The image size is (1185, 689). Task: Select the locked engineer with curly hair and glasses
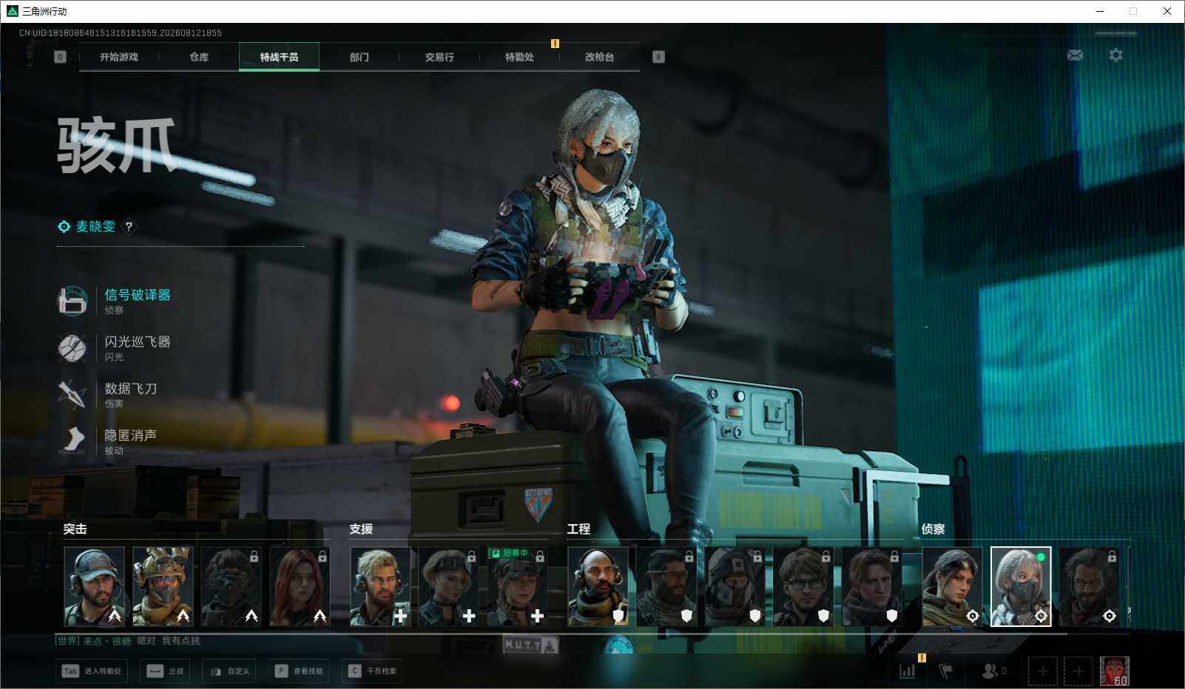tap(803, 587)
